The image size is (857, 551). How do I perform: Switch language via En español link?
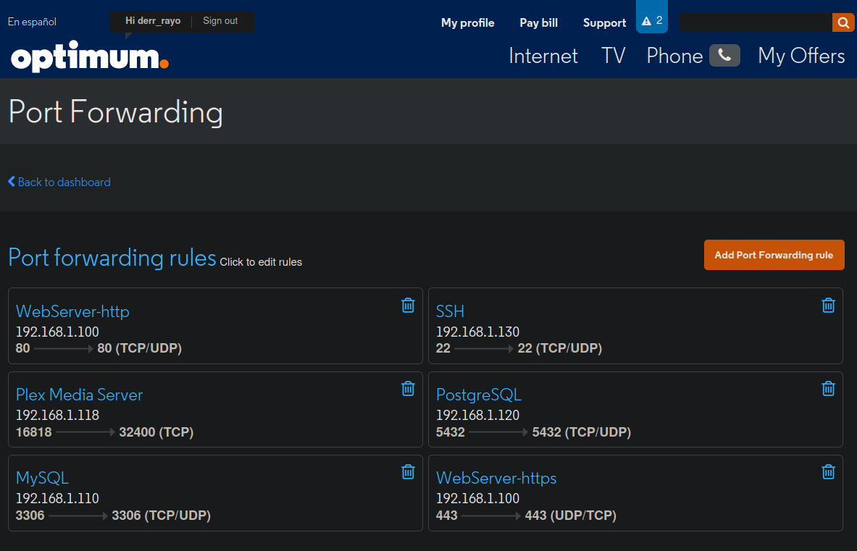click(32, 22)
